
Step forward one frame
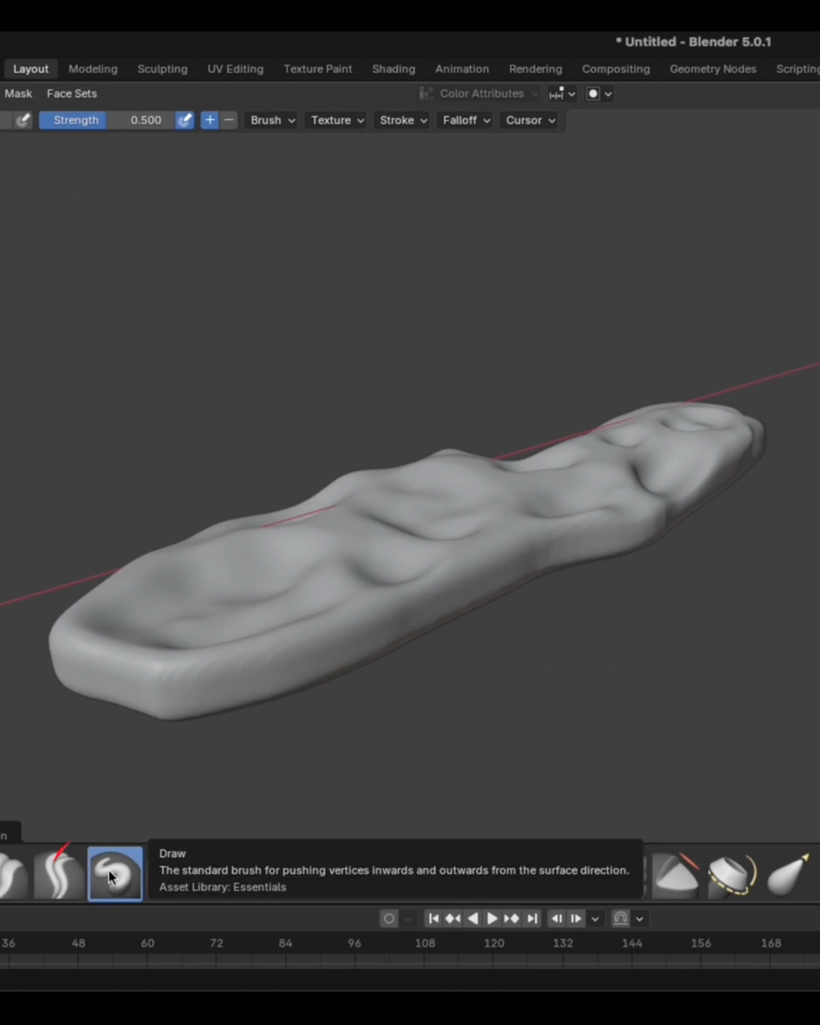coord(577,918)
